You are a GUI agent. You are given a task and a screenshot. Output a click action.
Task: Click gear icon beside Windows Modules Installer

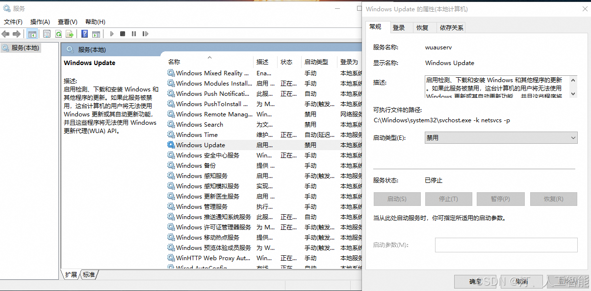[x=171, y=83]
